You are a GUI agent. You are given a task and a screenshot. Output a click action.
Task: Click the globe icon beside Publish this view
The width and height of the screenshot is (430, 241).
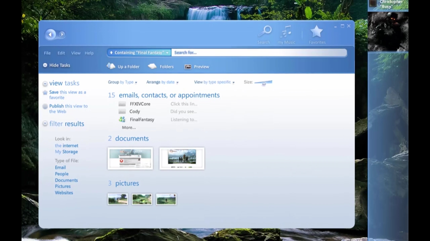[45, 106]
